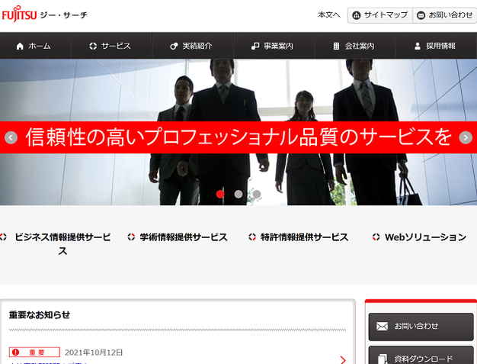
Task: Open the 実績紹介 menu
Action: click(x=193, y=46)
